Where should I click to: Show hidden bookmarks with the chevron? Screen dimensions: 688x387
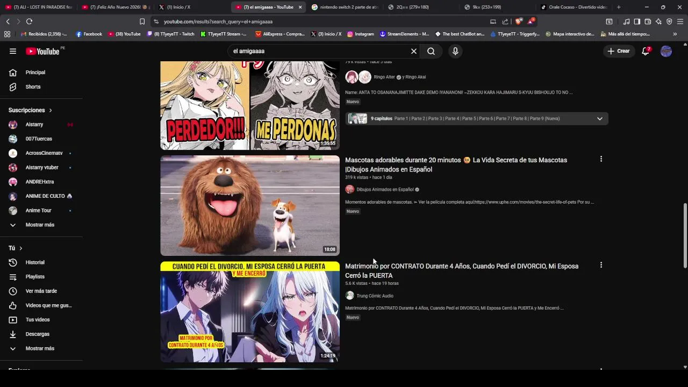click(x=675, y=34)
